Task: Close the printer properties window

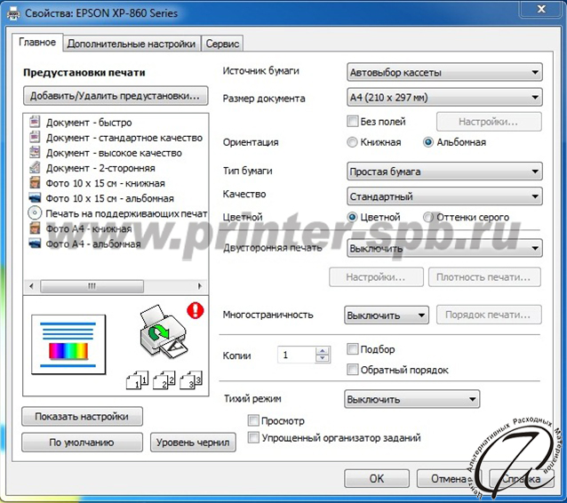Action: pos(541,9)
